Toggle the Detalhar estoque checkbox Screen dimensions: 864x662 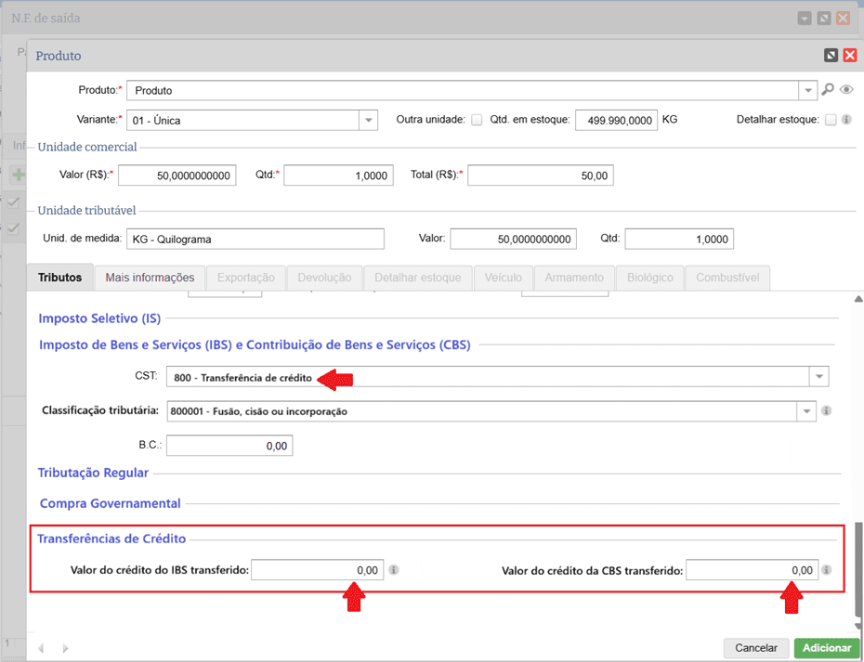click(x=831, y=120)
